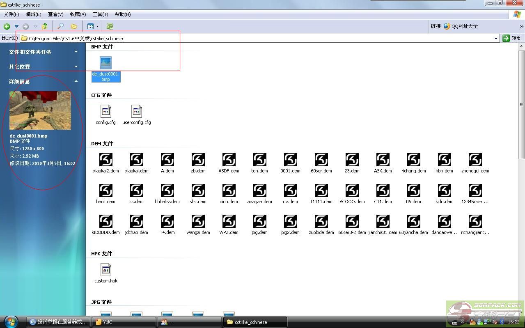Click the Windows Start orb

[x=10, y=321]
